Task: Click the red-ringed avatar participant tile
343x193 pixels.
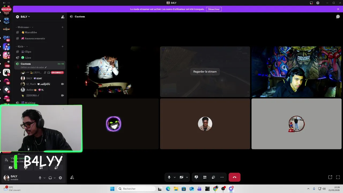Action: click(x=296, y=124)
